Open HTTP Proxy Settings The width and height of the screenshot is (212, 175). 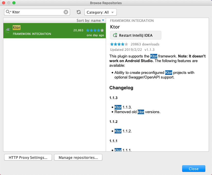28,158
